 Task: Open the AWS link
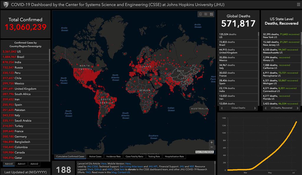pyautogui.click(x=110, y=169)
